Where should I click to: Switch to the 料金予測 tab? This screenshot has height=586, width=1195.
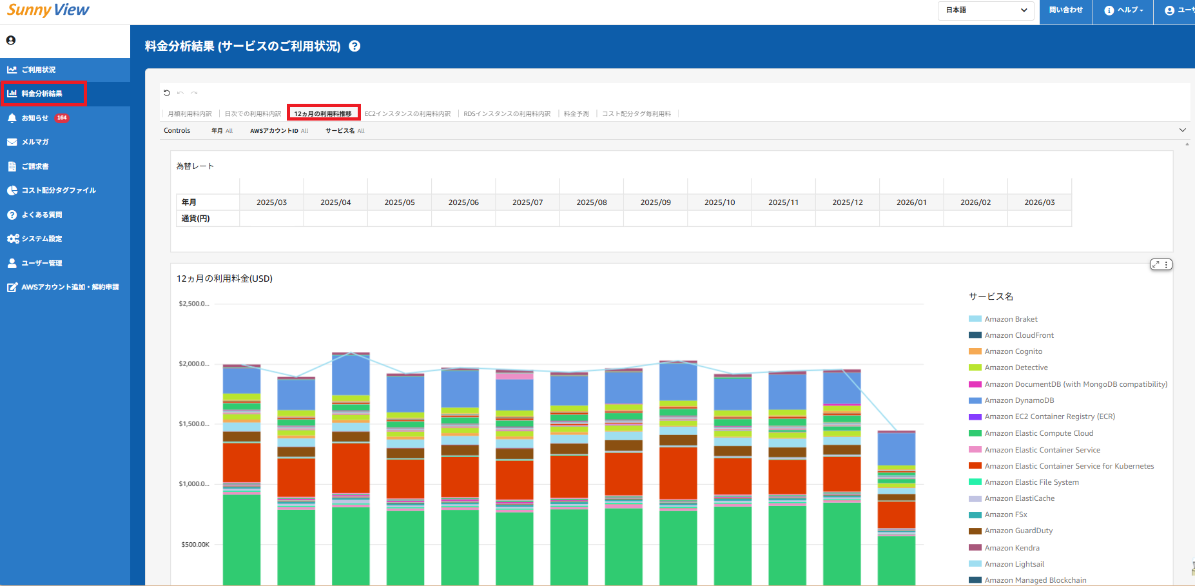coord(576,114)
